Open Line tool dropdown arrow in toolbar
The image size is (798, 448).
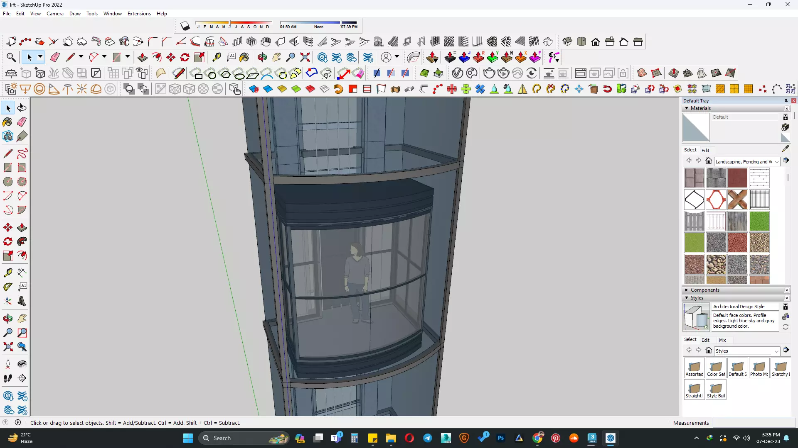tap(81, 57)
